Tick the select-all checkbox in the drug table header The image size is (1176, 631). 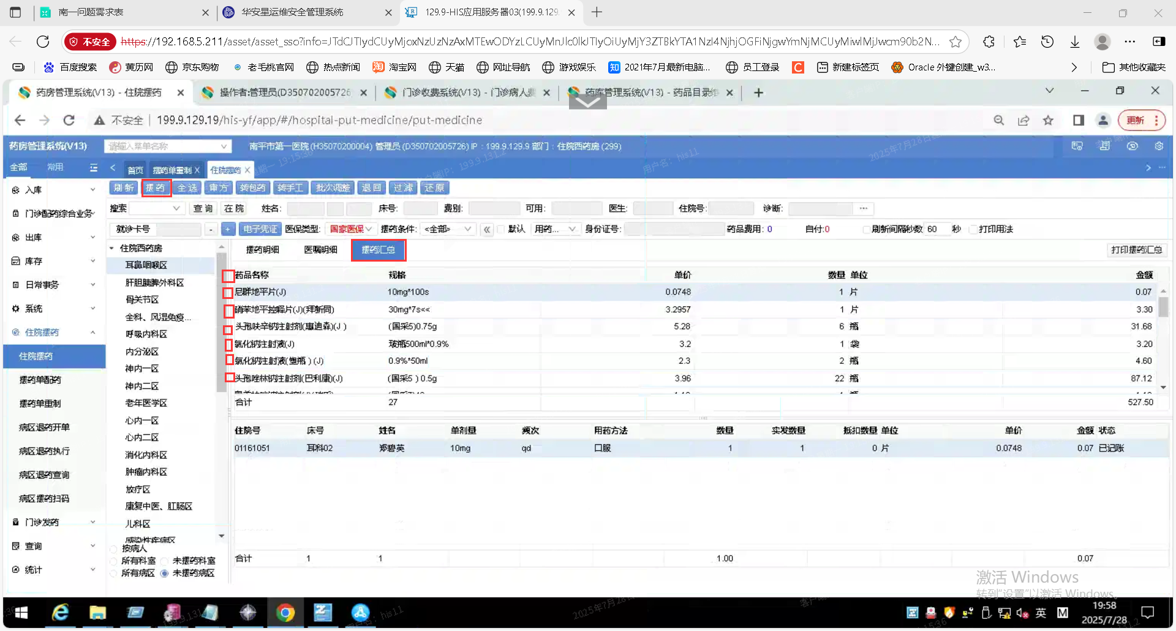228,276
